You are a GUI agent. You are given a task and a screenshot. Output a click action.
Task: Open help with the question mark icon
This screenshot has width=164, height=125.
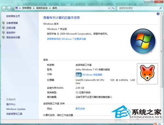158,14
